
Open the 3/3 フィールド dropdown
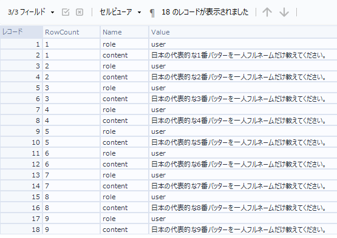(x=31, y=12)
